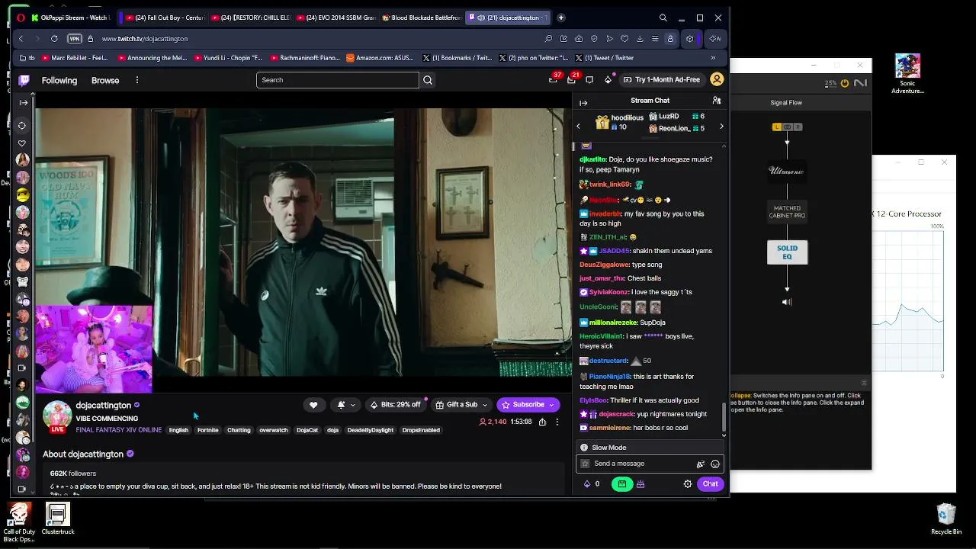Image resolution: width=976 pixels, height=549 pixels.
Task: Open Twitch notifications inbox with 21 badge
Action: click(572, 79)
